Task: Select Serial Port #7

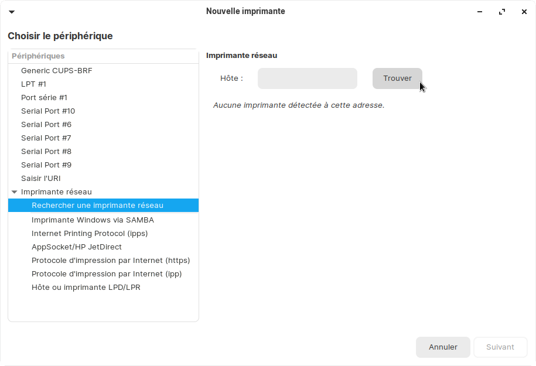Action: [x=46, y=138]
